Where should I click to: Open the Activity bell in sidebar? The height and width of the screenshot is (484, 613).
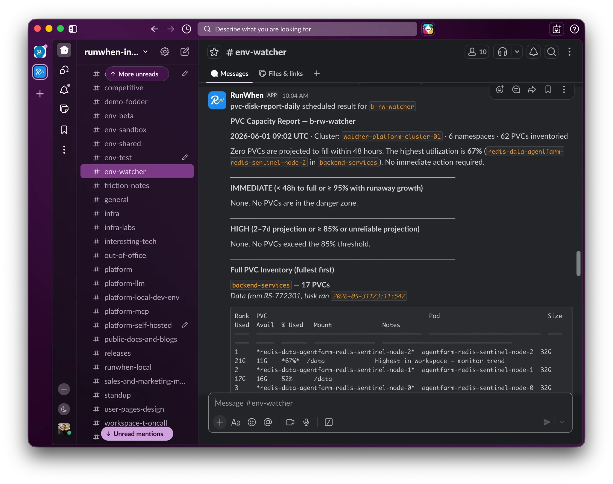tap(64, 89)
